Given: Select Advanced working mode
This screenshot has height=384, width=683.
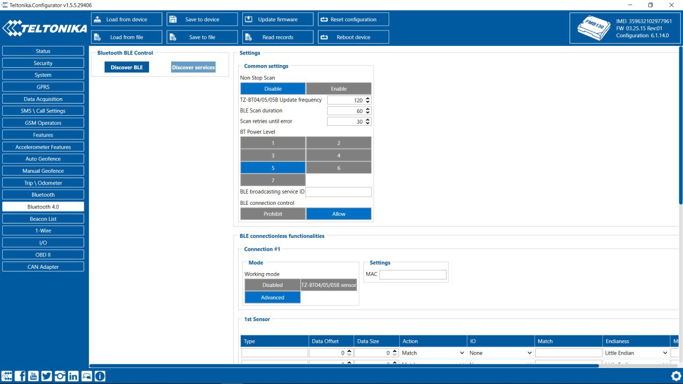Looking at the screenshot, I should [x=273, y=298].
